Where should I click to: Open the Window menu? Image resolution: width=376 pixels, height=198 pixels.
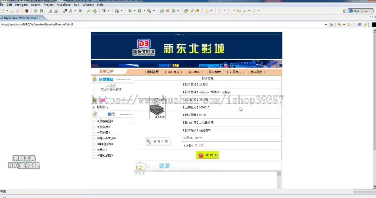point(88,5)
